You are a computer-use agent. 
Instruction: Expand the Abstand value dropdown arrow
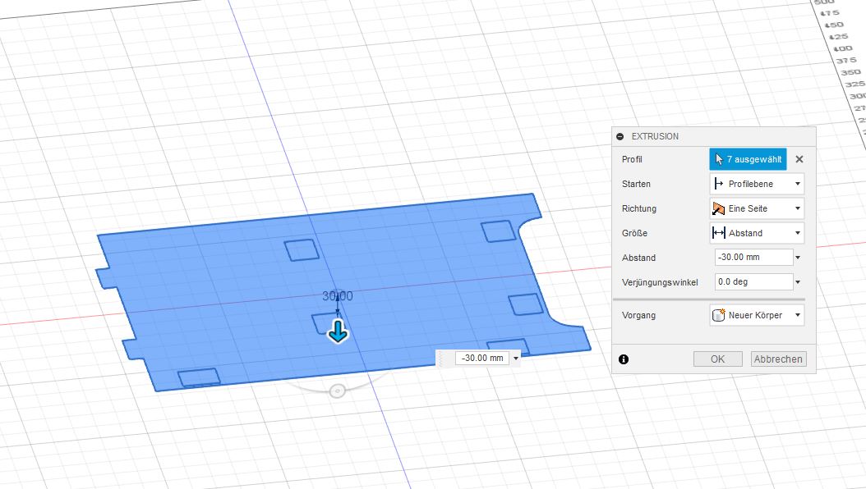(798, 258)
